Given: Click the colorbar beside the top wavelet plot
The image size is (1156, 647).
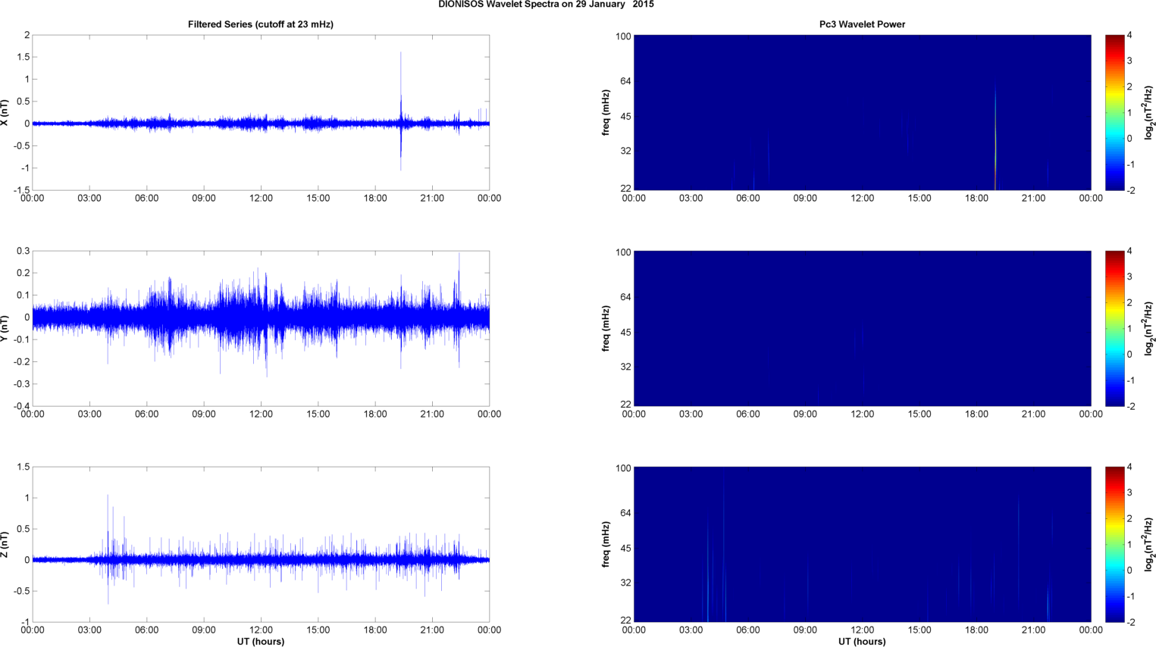Looking at the screenshot, I should click(x=1114, y=112).
